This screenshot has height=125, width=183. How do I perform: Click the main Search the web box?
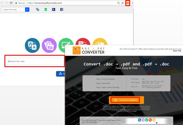[x=35, y=61]
